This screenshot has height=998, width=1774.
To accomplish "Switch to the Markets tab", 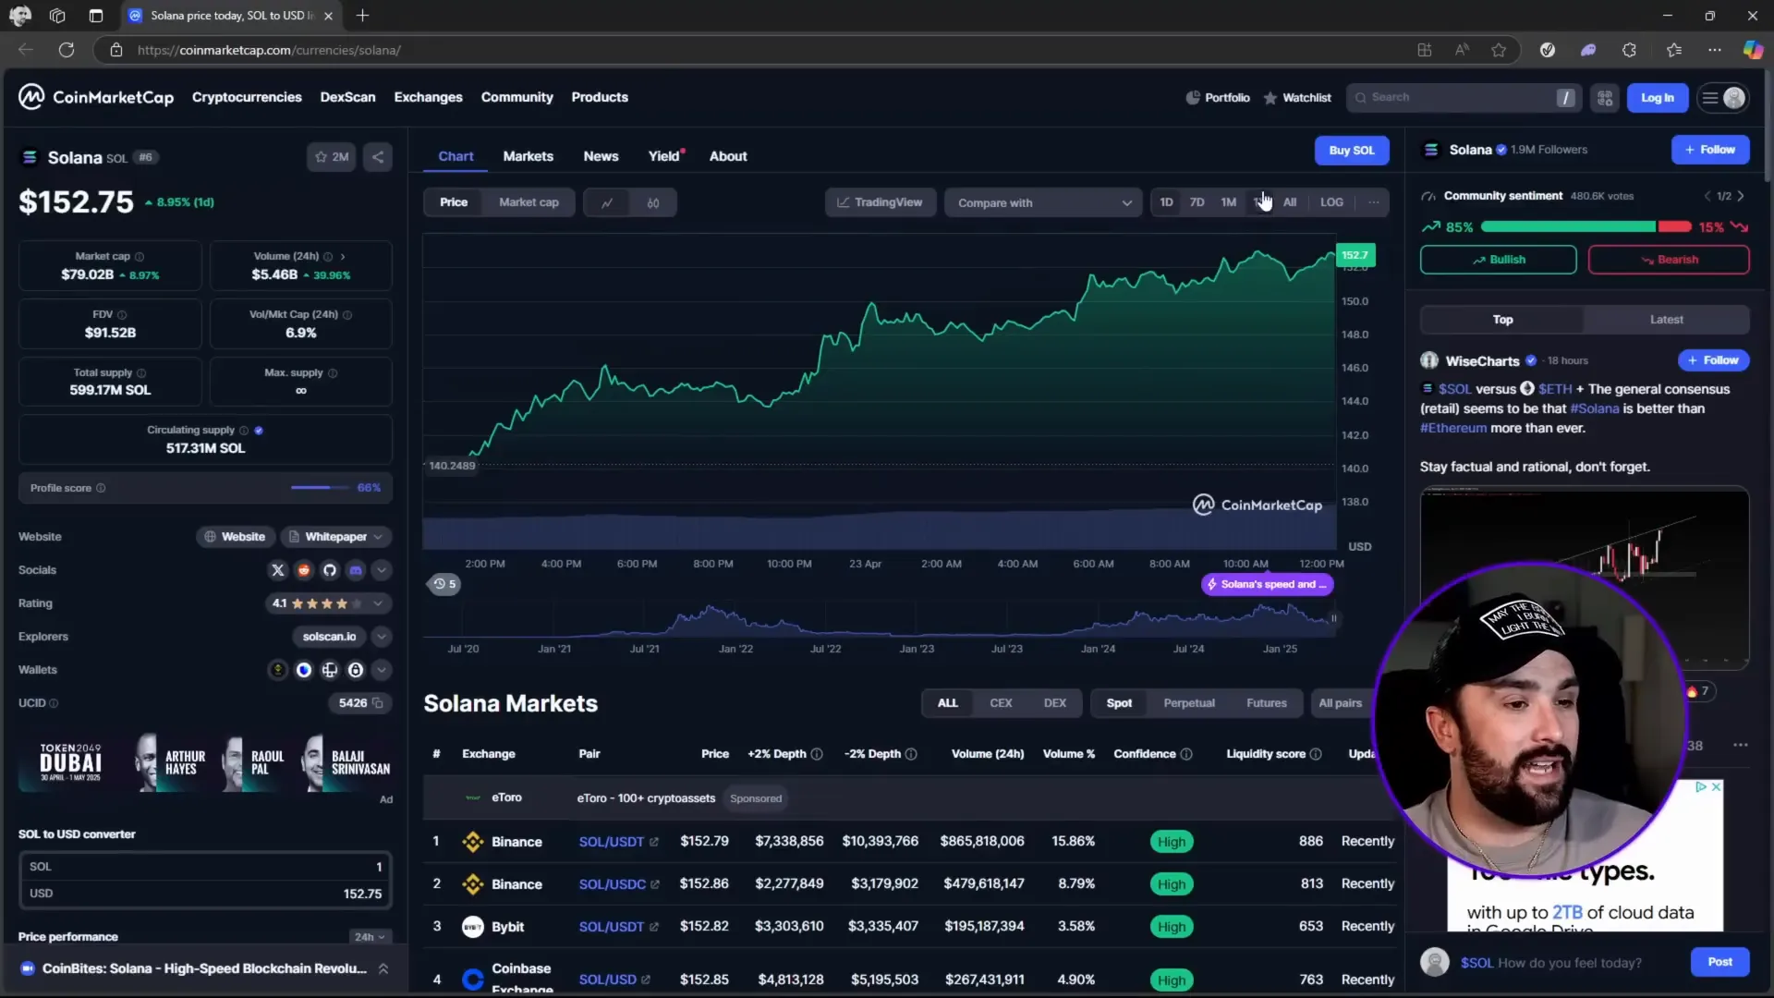I will (528, 156).
